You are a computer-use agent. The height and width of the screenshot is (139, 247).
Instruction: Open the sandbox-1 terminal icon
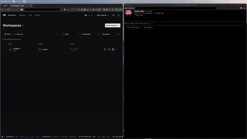pyautogui.click(x=113, y=49)
